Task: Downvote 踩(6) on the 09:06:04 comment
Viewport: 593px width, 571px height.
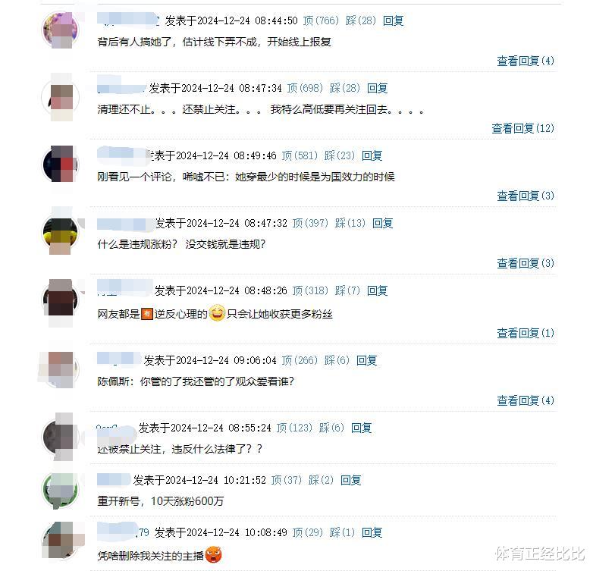Action: point(337,360)
